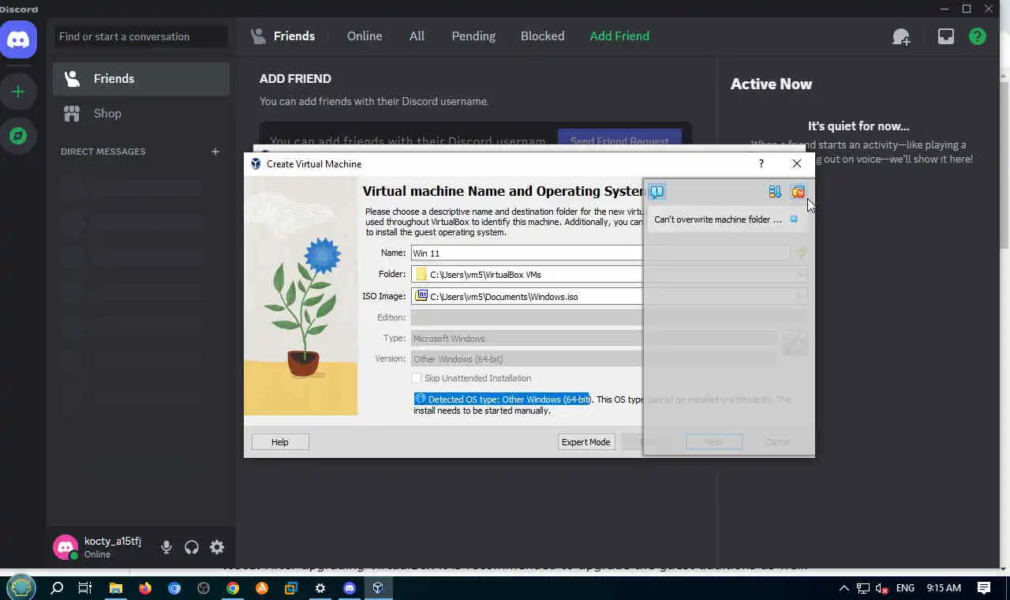Show hidden tray icons chevron

(x=844, y=588)
